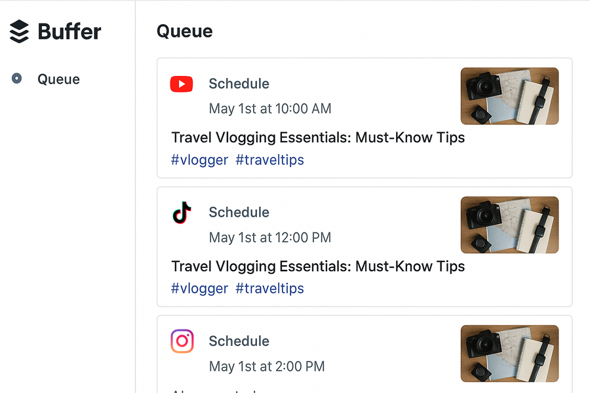This screenshot has width=590, height=393.
Task: Select the May 1st at 2:00 PM time
Action: click(267, 367)
